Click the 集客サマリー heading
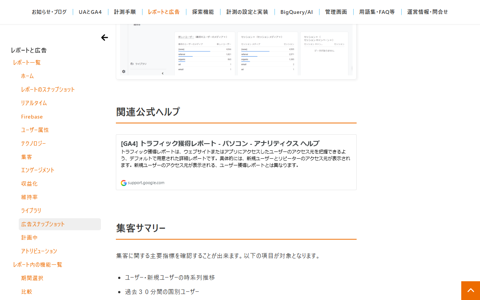 click(141, 228)
